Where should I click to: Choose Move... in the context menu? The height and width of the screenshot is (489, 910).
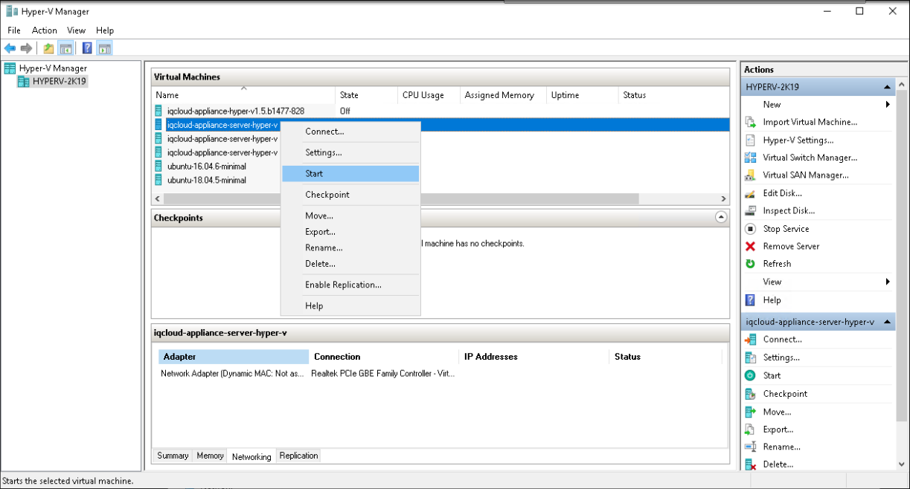(350, 216)
